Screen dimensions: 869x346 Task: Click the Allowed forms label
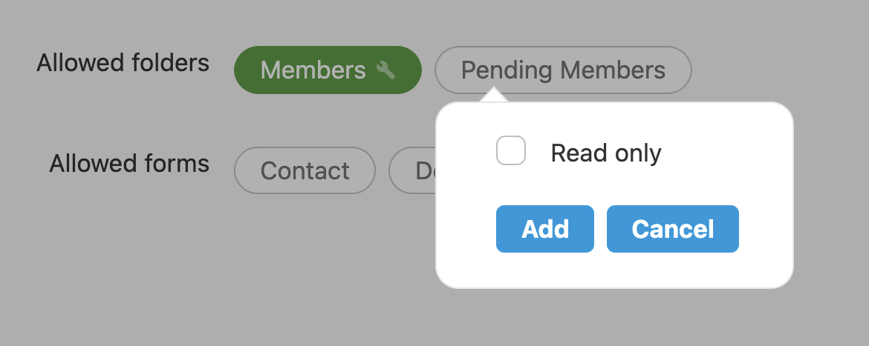click(x=129, y=163)
